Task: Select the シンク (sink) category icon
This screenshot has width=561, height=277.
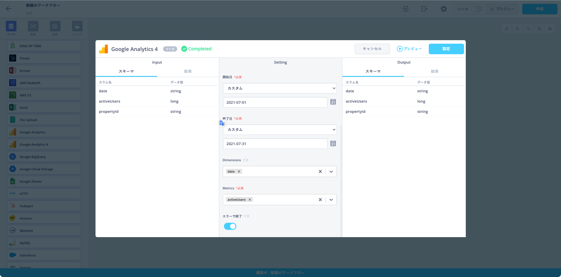Action: click(x=77, y=26)
